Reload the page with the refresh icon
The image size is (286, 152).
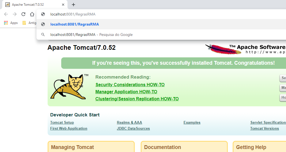point(23,14)
